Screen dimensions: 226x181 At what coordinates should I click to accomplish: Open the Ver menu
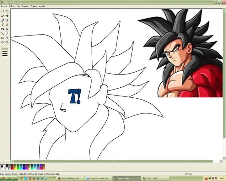[19, 6]
